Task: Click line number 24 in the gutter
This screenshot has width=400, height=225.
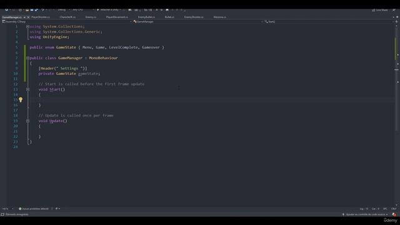Action: click(16, 147)
